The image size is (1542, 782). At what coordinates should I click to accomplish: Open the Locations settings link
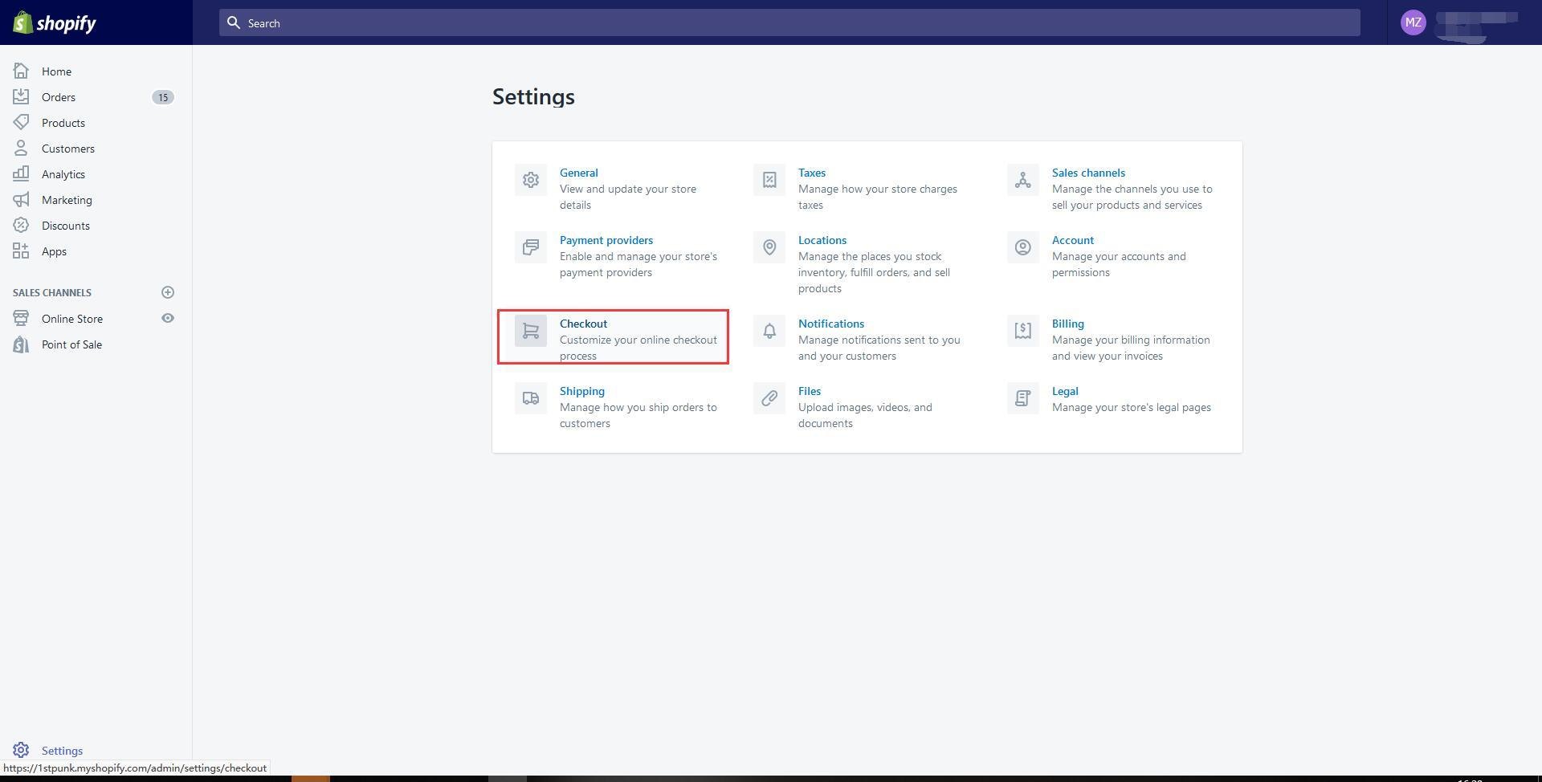(822, 240)
